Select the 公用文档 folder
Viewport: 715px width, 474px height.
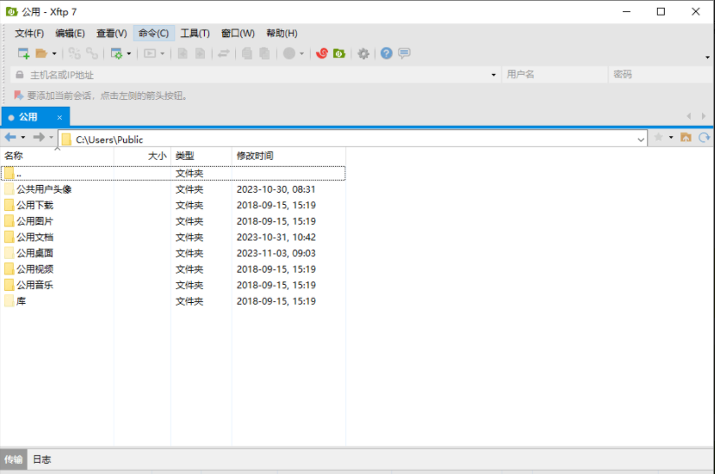[x=35, y=237]
